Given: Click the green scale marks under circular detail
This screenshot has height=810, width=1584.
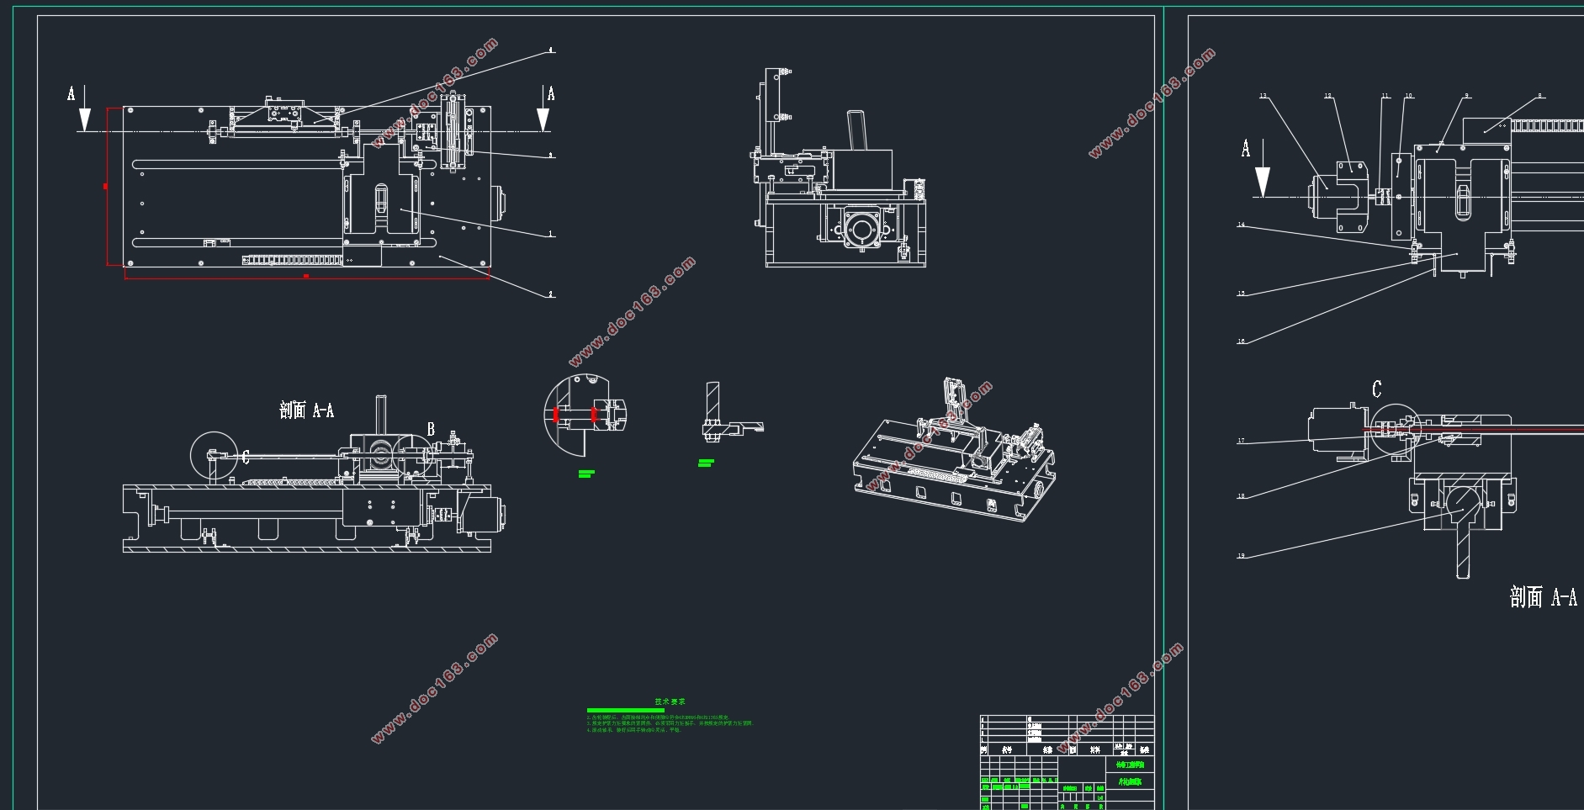Looking at the screenshot, I should (x=586, y=474).
